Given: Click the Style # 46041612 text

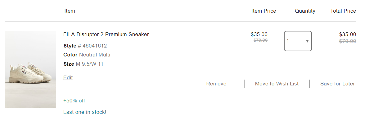Looking at the screenshot, I should point(85,46).
